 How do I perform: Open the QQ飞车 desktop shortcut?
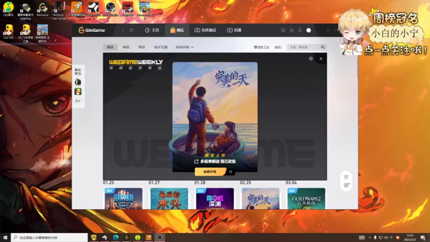(8, 32)
